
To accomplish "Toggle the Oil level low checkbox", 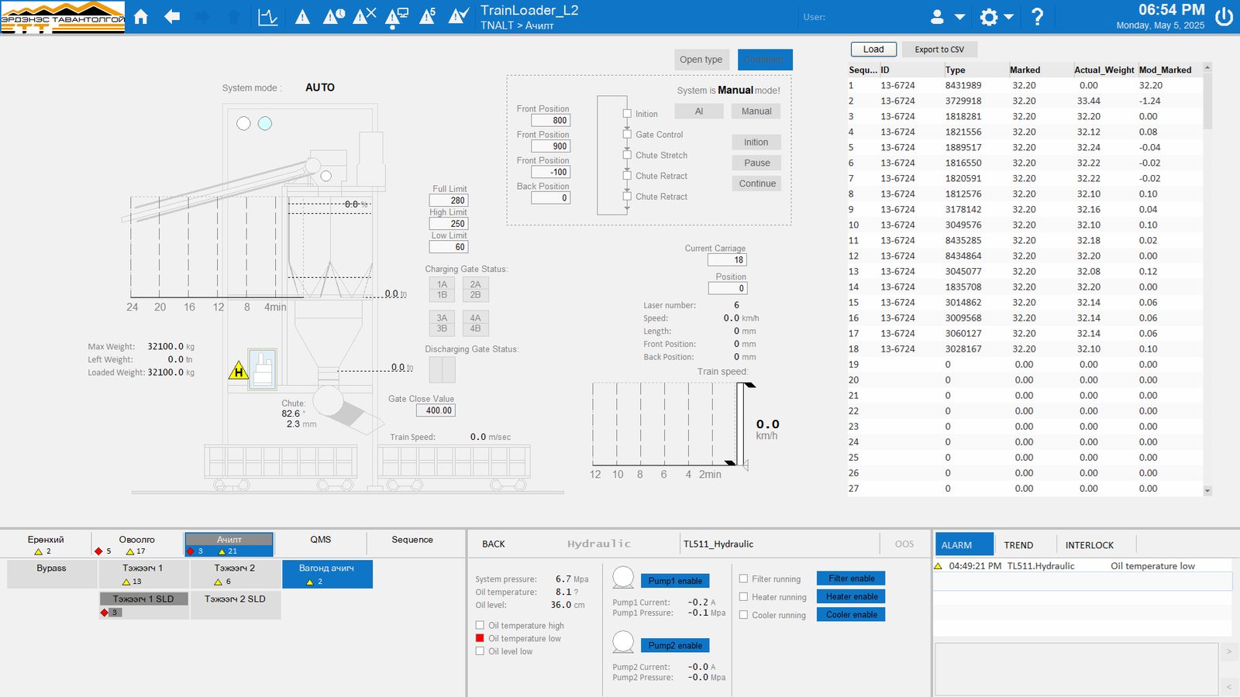I will point(480,651).
